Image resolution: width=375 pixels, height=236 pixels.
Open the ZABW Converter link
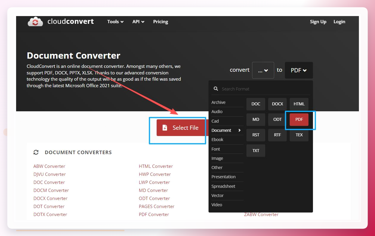tap(261, 215)
